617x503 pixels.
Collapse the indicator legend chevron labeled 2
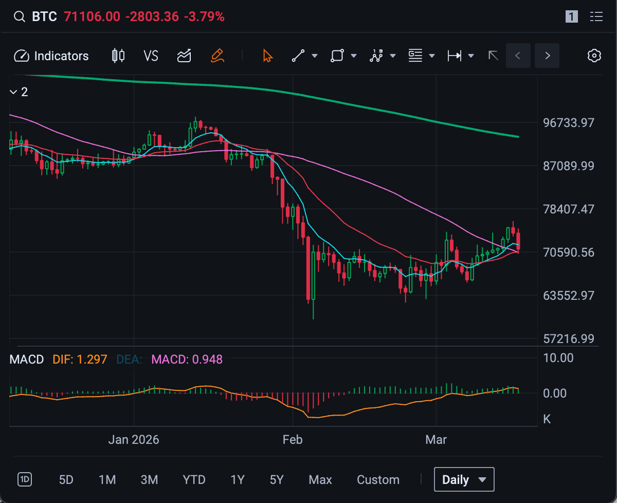point(13,92)
